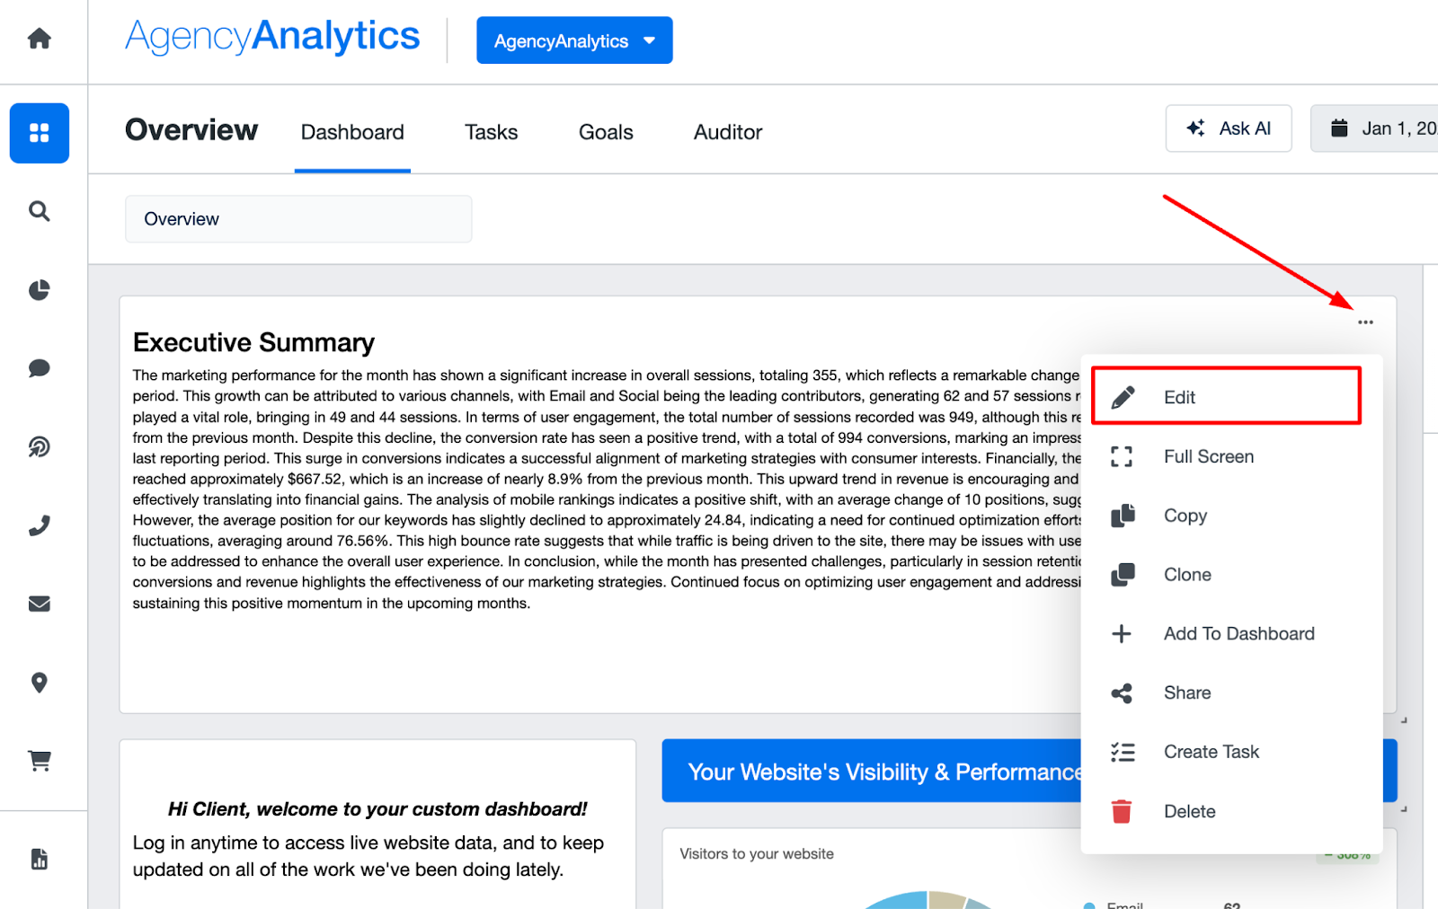Switch to the Goals tab
The width and height of the screenshot is (1438, 909).
[606, 133]
